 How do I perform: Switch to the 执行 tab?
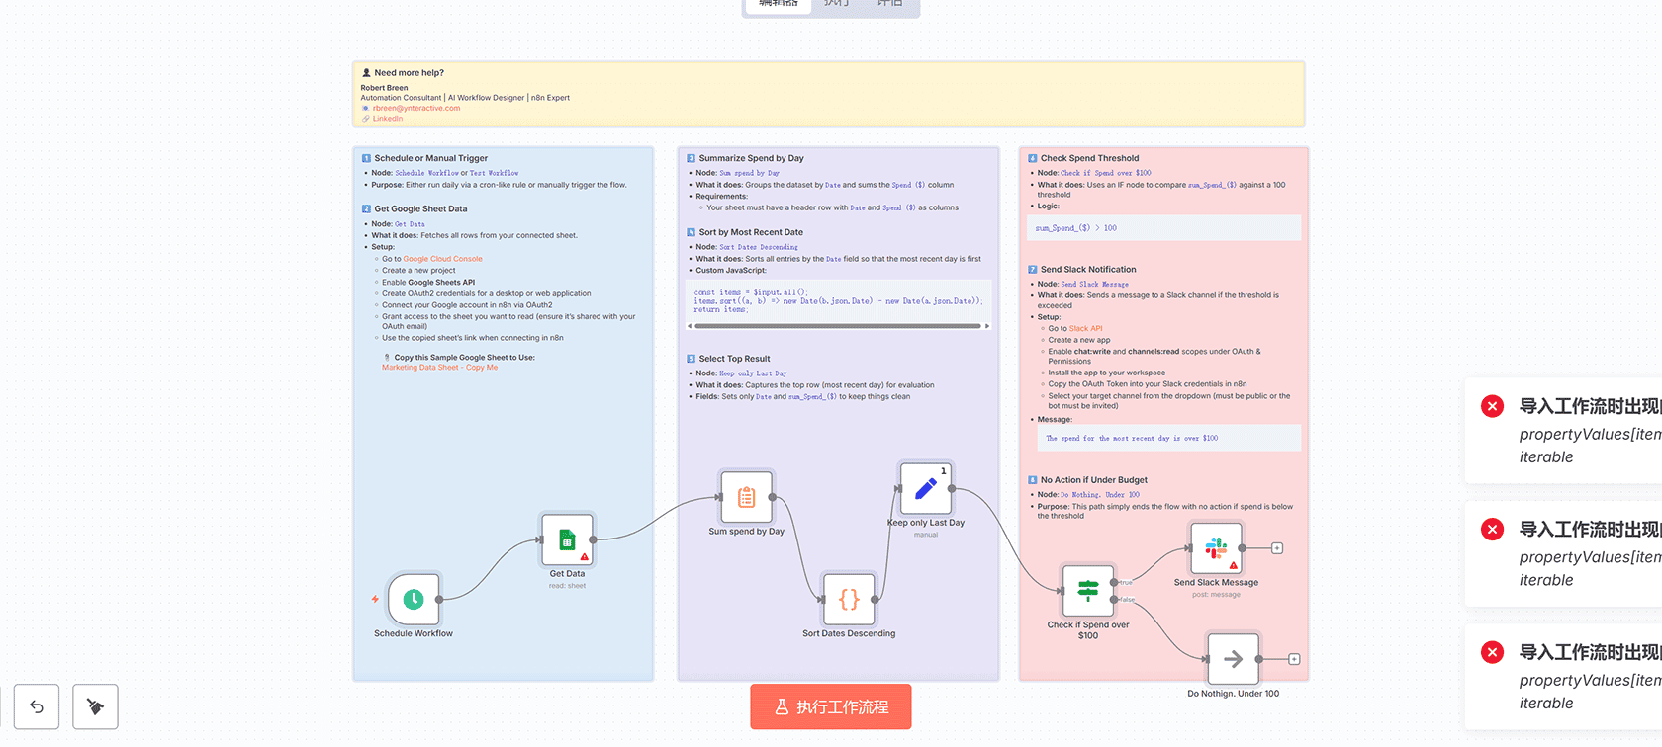tap(836, 4)
